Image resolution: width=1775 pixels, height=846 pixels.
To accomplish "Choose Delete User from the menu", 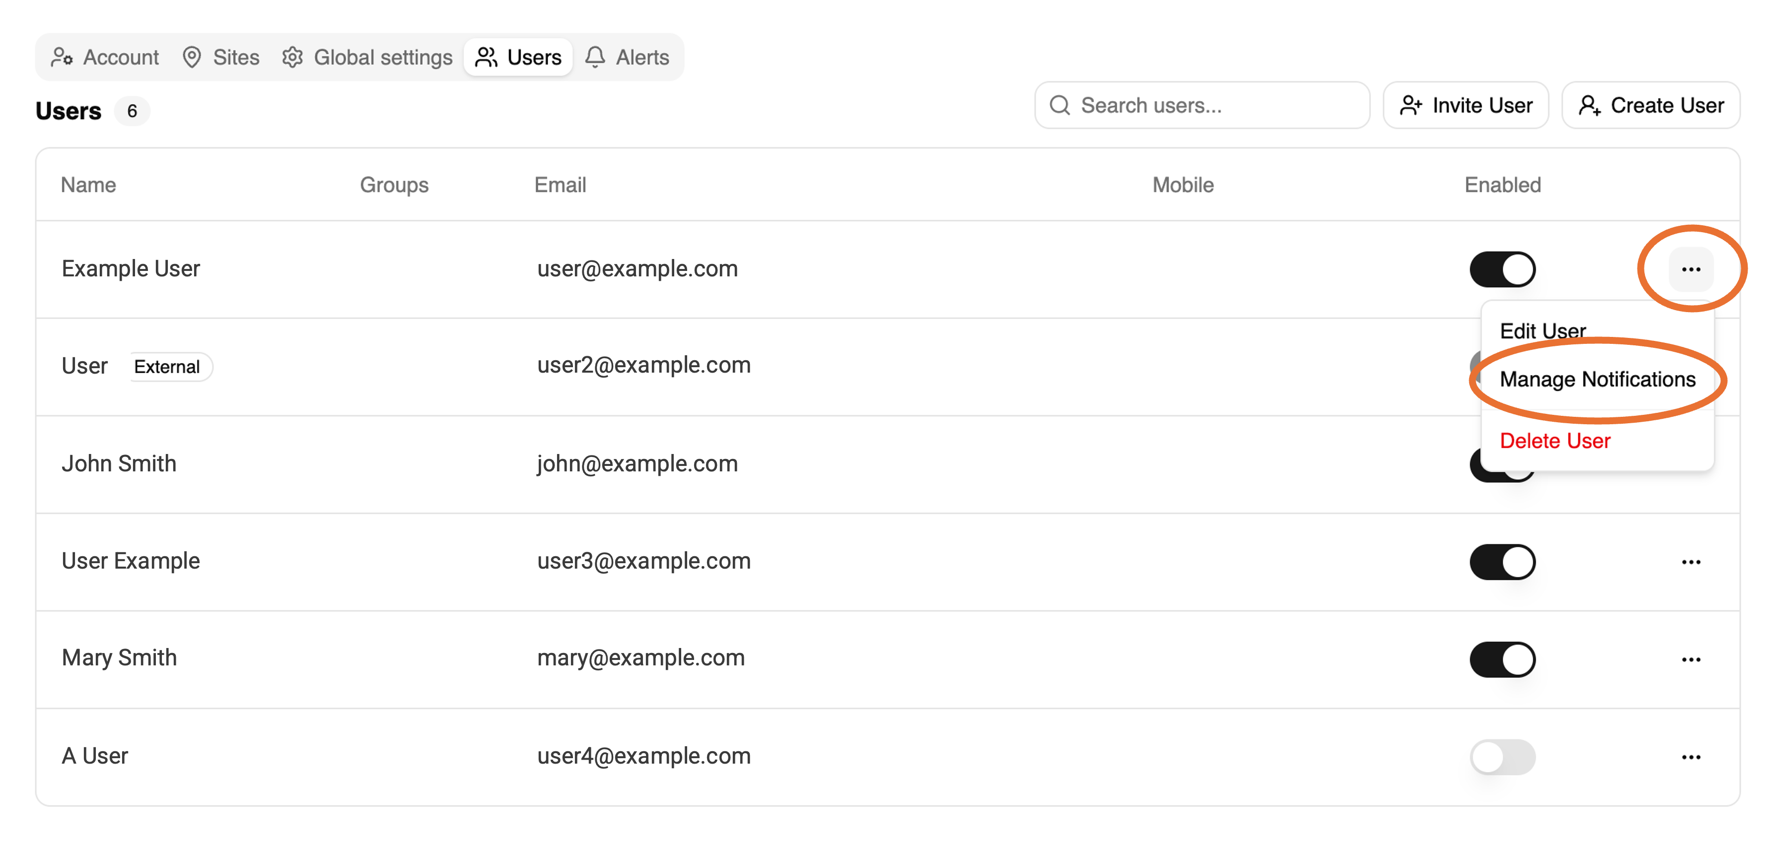I will tap(1597, 441).
